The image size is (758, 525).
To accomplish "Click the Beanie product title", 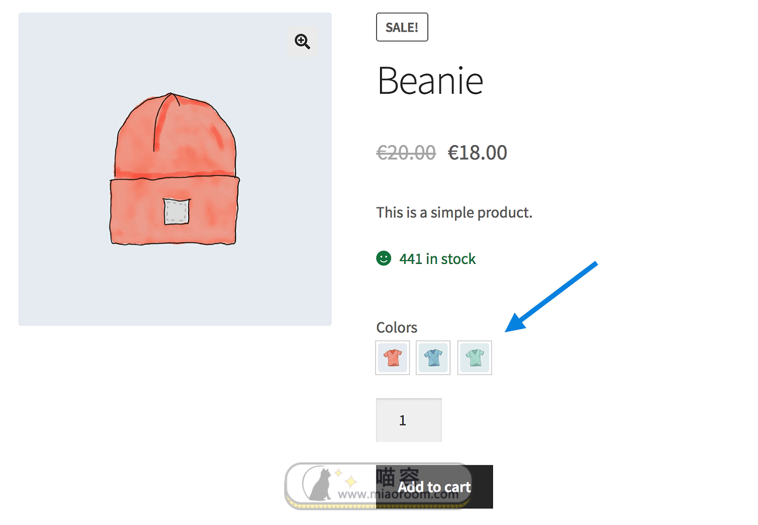I will (430, 81).
